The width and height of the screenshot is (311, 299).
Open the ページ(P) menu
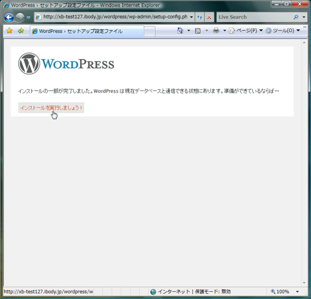(x=246, y=31)
